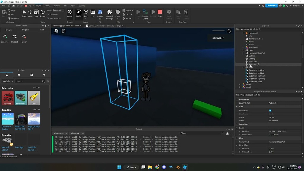Open the All Contexts dropdown
This screenshot has width=304, height=171.
tap(77, 133)
